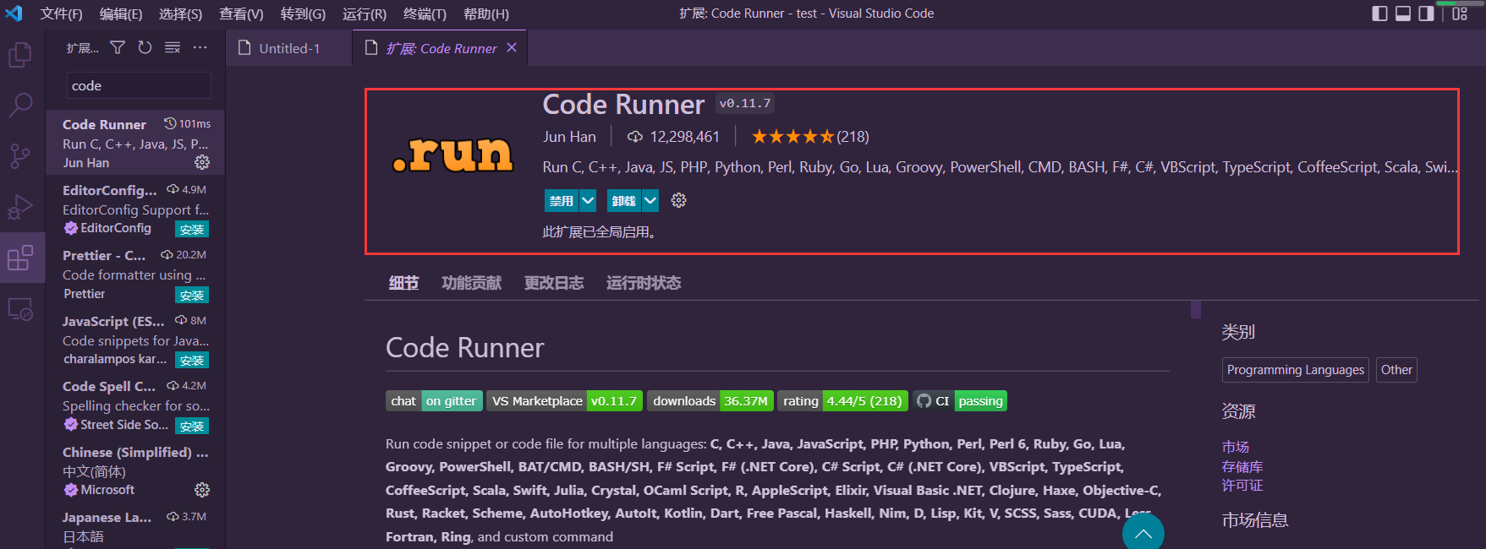This screenshot has height=549, width=1486.
Task: Click the scroll-to-top arrow button
Action: pos(1143,532)
